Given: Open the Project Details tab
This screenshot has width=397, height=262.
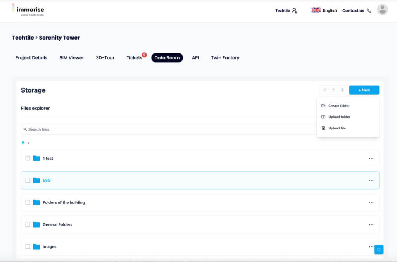Looking at the screenshot, I should click(31, 58).
